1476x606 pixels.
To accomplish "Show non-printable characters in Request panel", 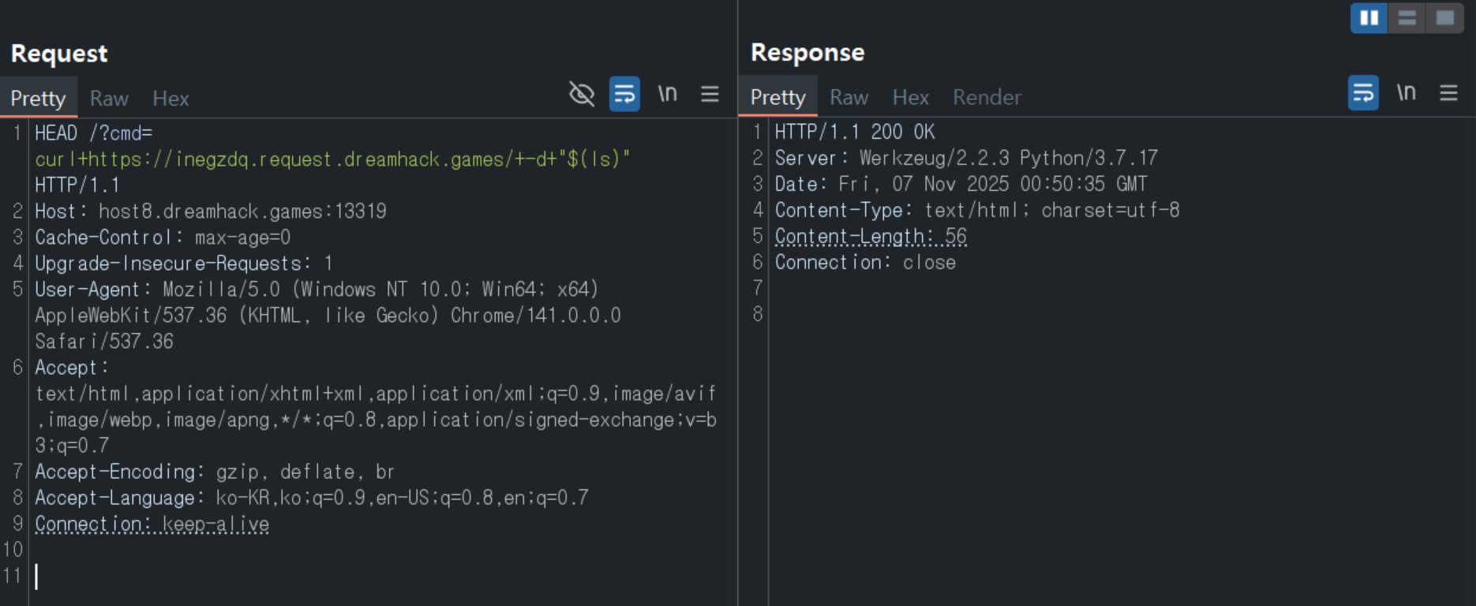I will pyautogui.click(x=668, y=95).
